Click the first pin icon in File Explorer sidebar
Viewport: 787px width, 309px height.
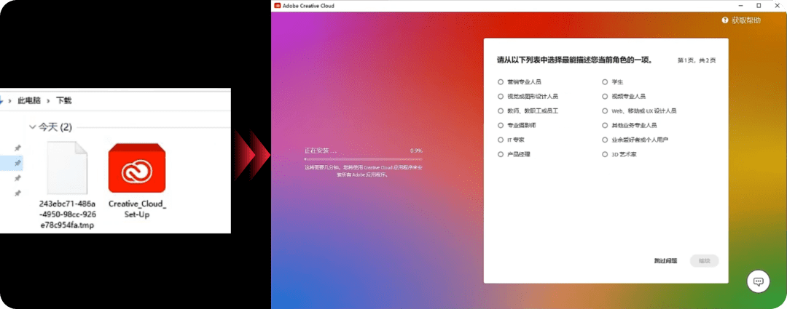[x=17, y=148]
